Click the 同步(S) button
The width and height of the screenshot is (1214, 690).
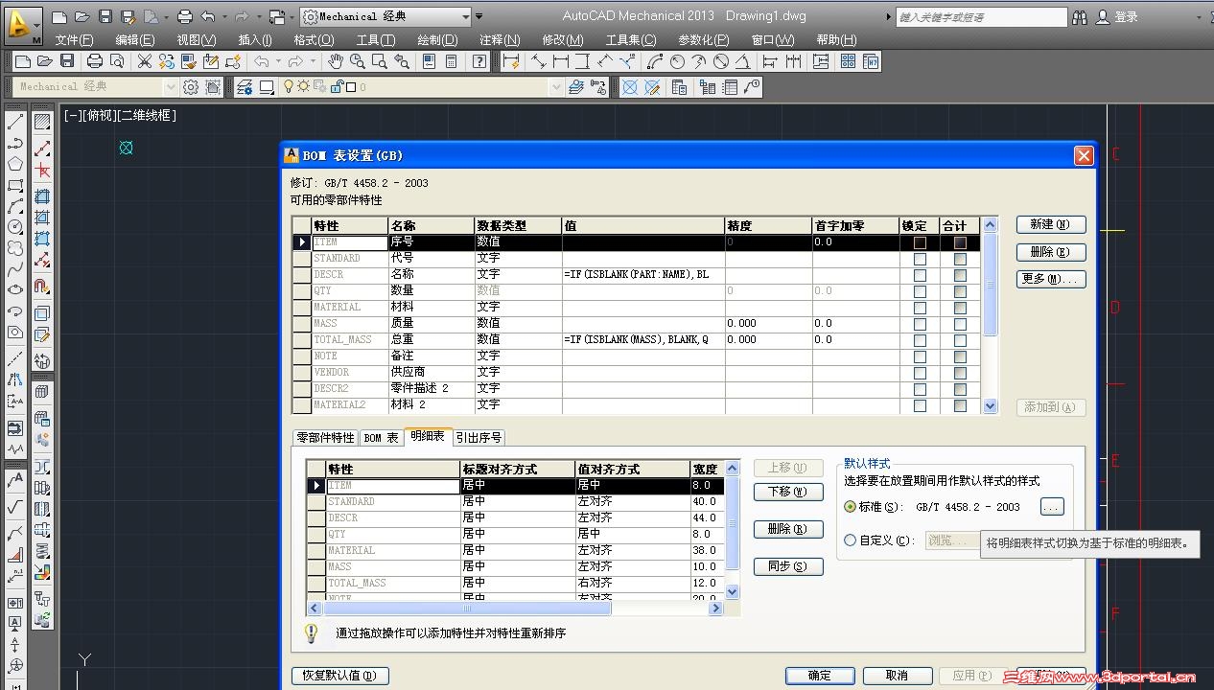coord(788,566)
